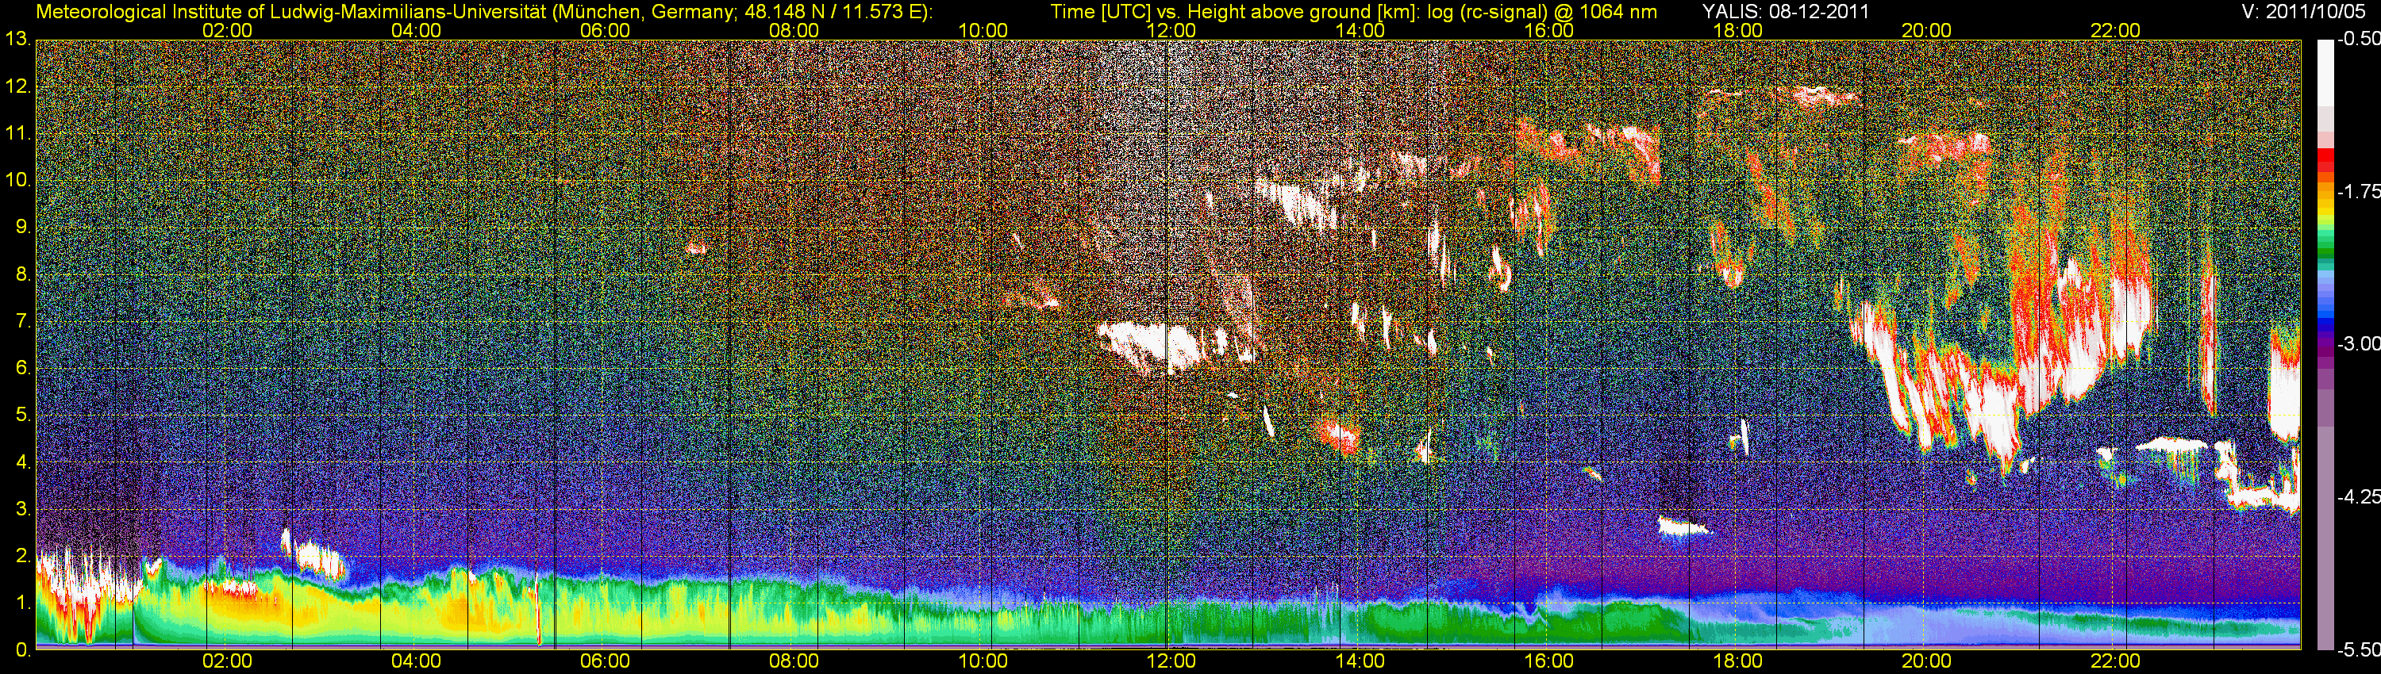This screenshot has width=2381, height=674.
Task: Click colorbar value '-1.75'
Action: (2358, 192)
